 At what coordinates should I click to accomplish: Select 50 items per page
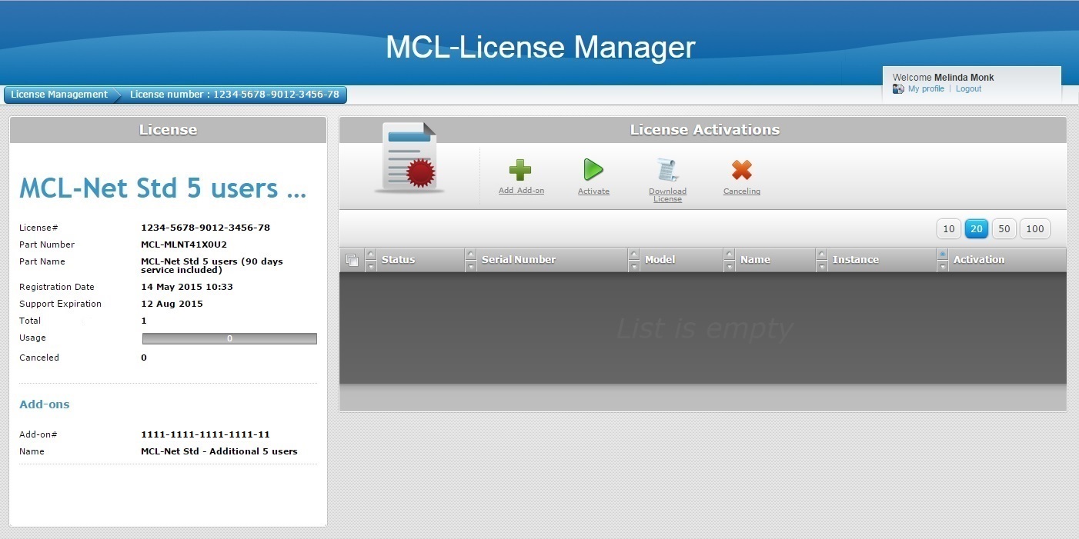pyautogui.click(x=1004, y=228)
